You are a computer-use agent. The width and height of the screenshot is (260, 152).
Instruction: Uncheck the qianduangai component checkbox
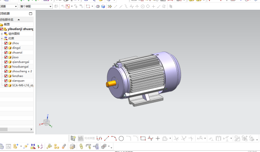coord(6,62)
